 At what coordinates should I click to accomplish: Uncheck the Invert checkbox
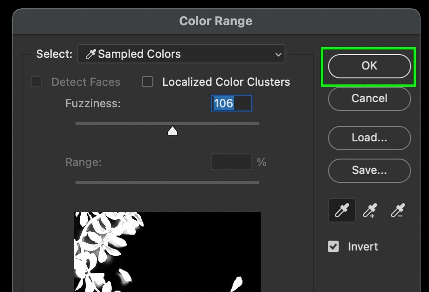tap(333, 246)
